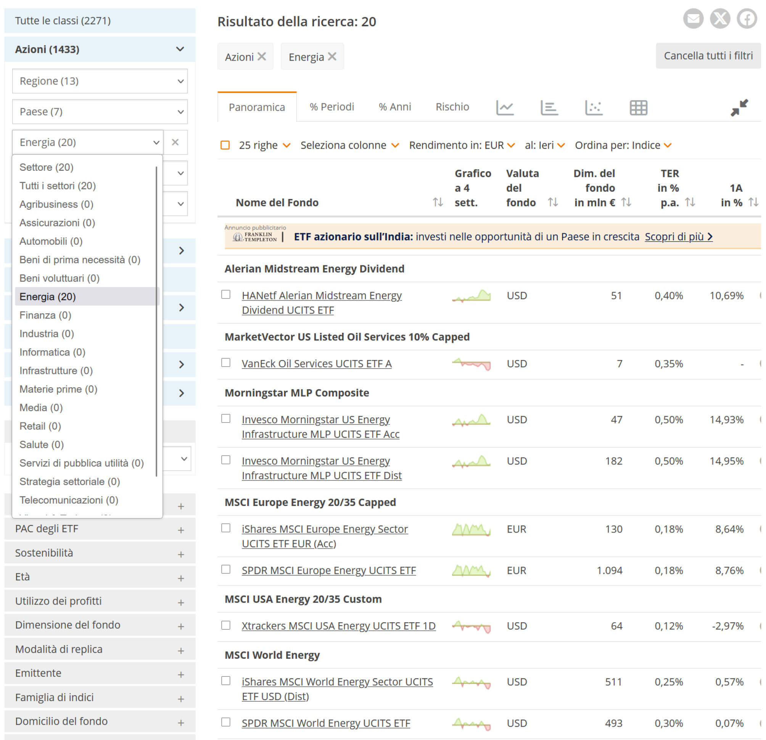Screen dimensions: 766x740
Task: Open the Rischio tab
Action: click(452, 107)
